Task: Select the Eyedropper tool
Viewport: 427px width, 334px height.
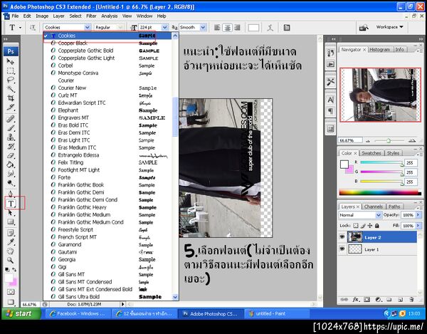Action: (11, 242)
